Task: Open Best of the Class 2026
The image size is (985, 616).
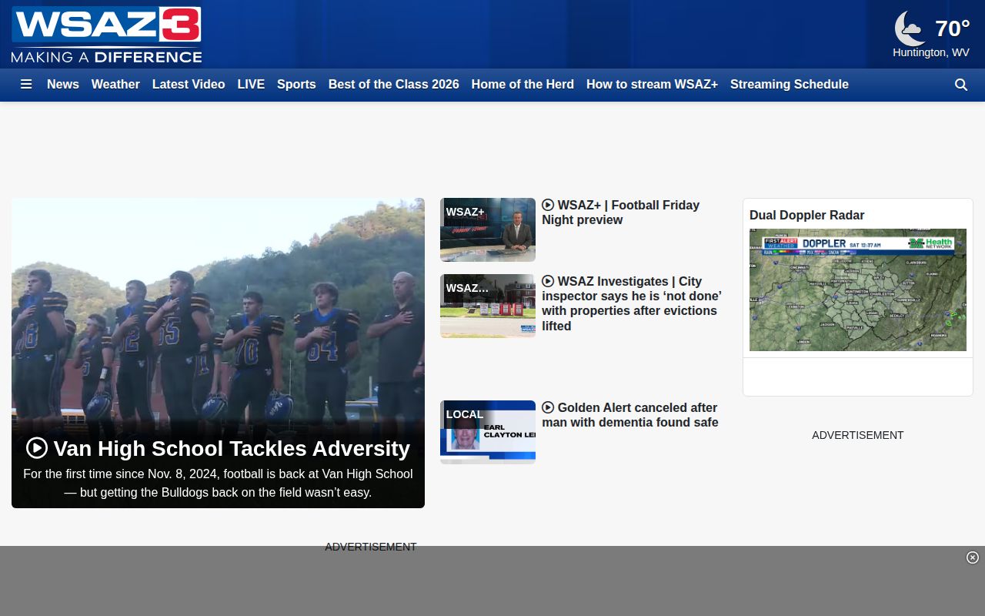Action: click(x=394, y=85)
